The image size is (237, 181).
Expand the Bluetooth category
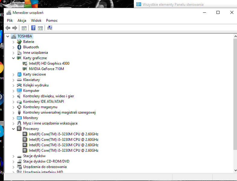(14, 47)
